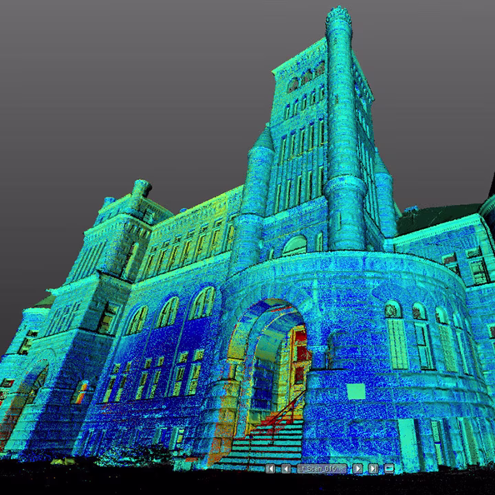Click the conical roof of the short turret
The height and width of the screenshot is (495, 495).
coord(264,140)
